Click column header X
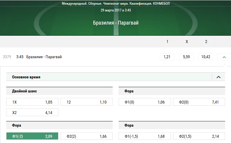This screenshot has width=231, height=143. click(187, 42)
